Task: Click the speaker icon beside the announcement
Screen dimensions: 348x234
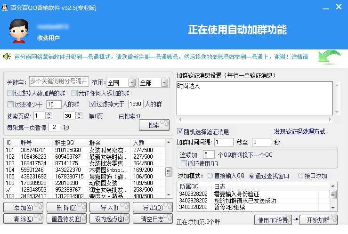Action: click(x=7, y=56)
